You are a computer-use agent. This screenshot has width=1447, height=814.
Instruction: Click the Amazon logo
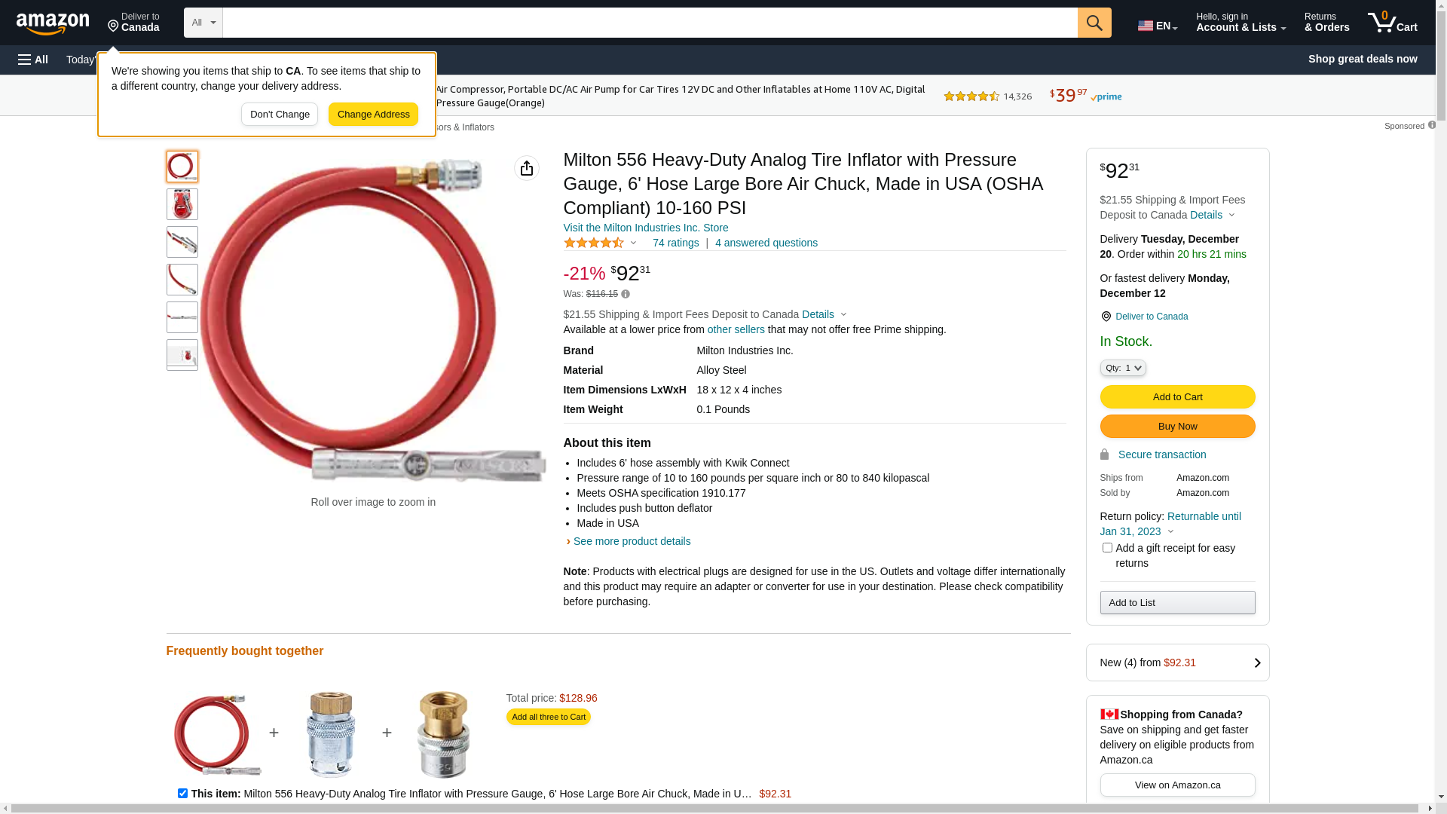[53, 23]
